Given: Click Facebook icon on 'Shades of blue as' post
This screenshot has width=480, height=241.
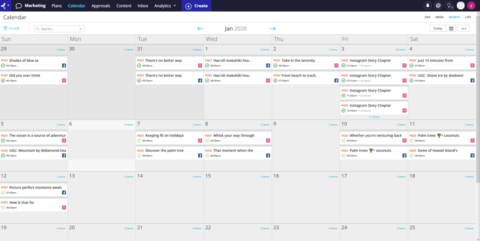Looking at the screenshot, I should [64, 66].
